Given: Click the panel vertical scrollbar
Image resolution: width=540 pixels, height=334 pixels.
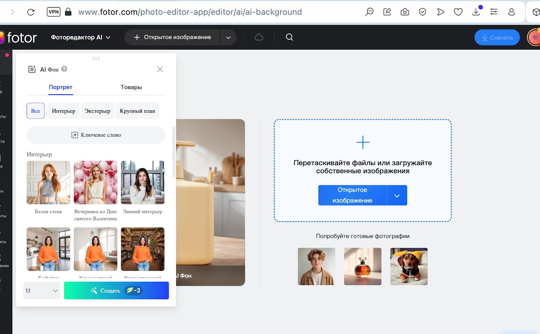Looking at the screenshot, I should [x=174, y=152].
